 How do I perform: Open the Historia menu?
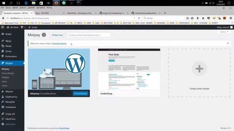pos(23,8)
